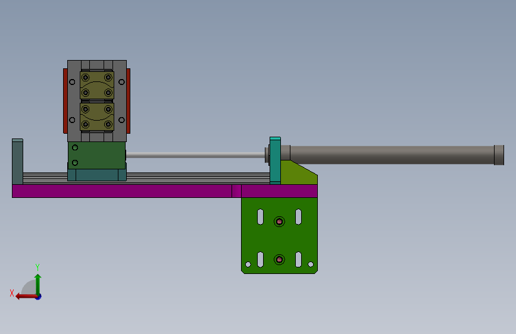Click the bottom-left round hole of green bracket

248,264
